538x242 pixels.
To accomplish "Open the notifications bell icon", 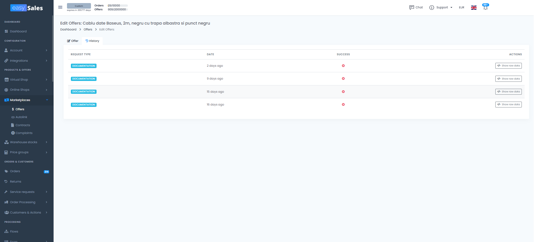I will (486, 8).
